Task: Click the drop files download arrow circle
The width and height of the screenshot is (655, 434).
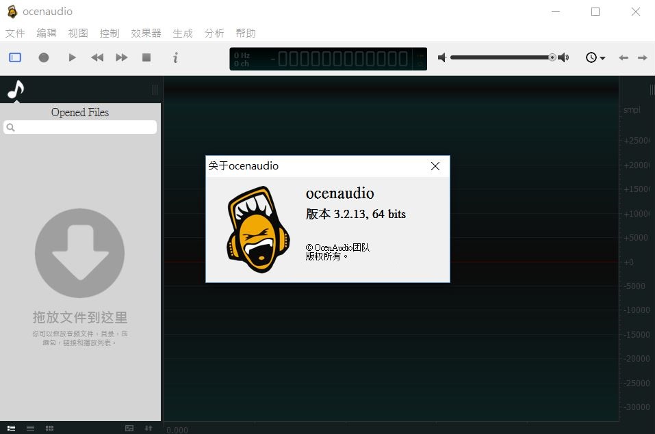Action: (x=80, y=254)
